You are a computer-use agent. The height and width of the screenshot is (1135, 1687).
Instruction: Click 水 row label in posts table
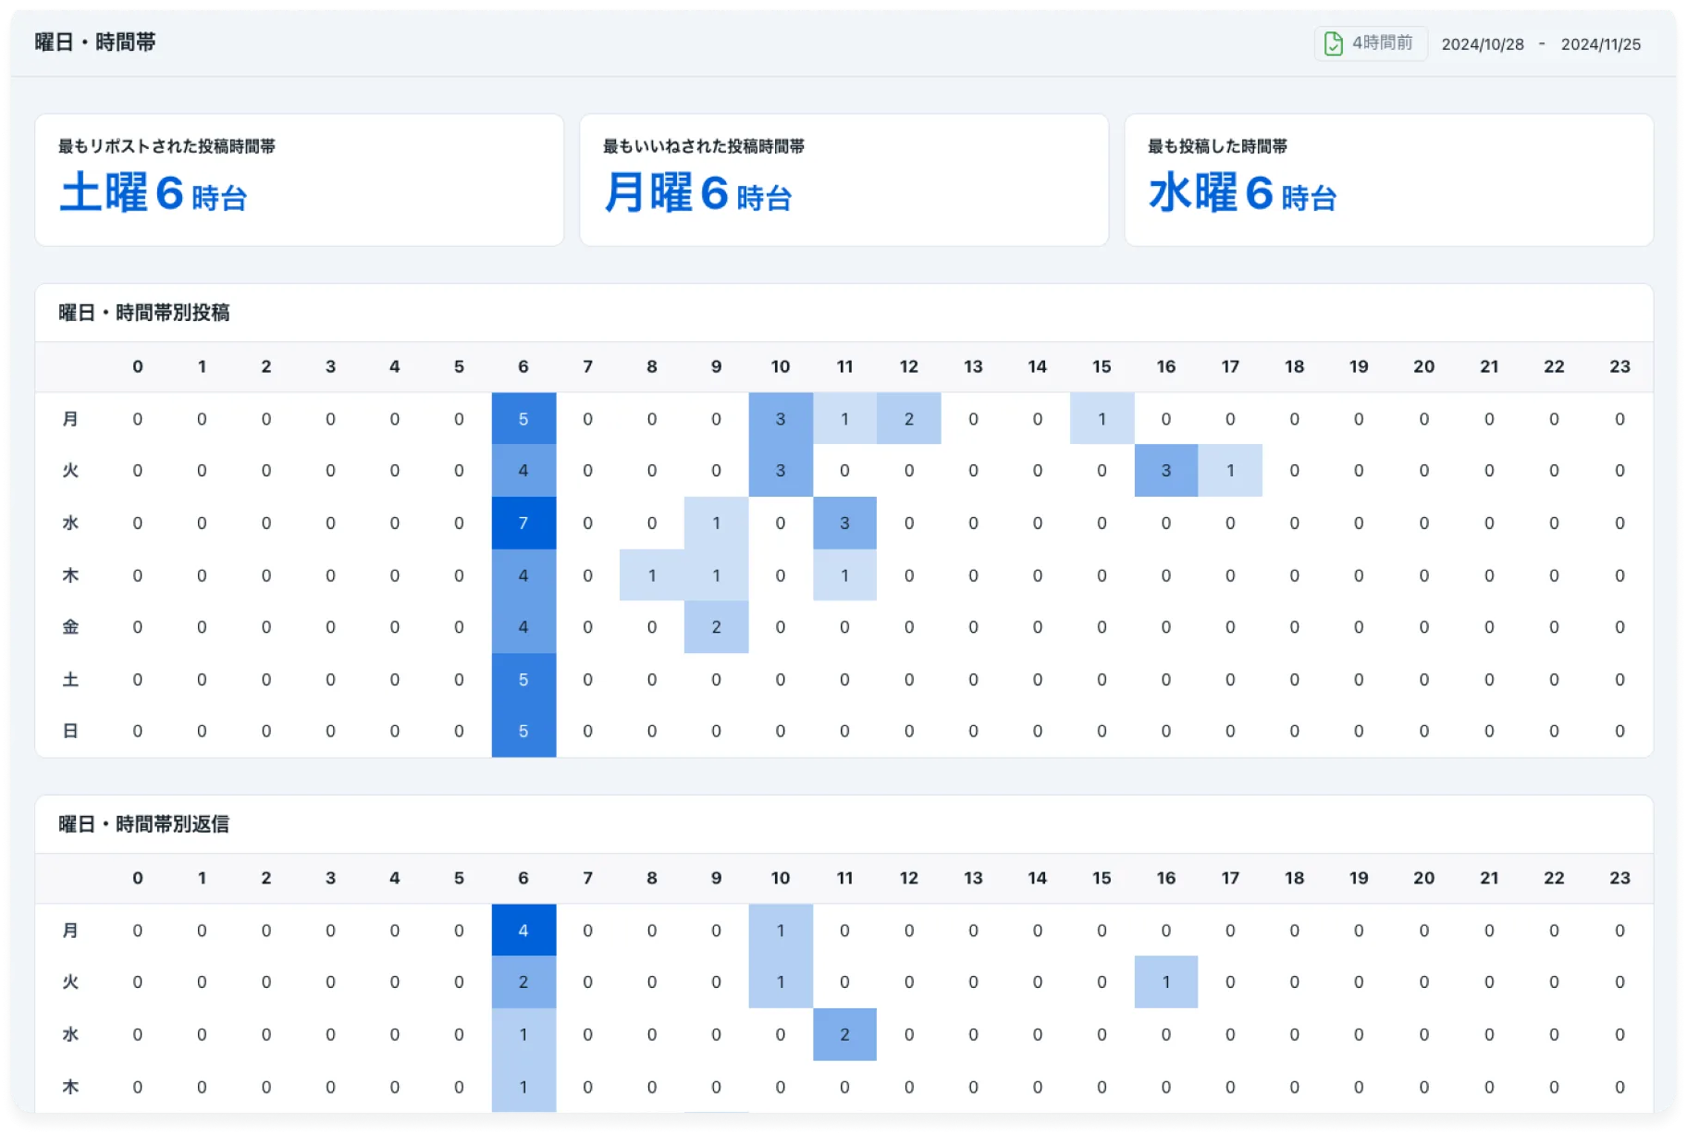70,524
